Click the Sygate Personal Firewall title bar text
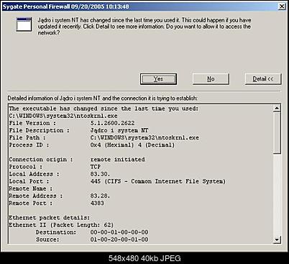The width and height of the screenshot is (289, 264). tap(66, 6)
